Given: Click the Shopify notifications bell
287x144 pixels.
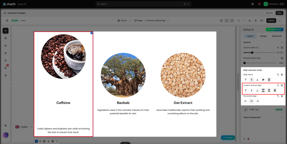Looking at the screenshot, I should pyautogui.click(x=259, y=4).
